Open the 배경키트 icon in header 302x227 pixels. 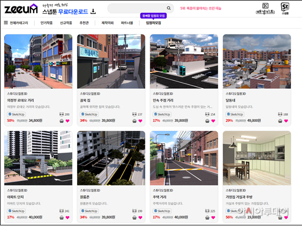click(265, 9)
